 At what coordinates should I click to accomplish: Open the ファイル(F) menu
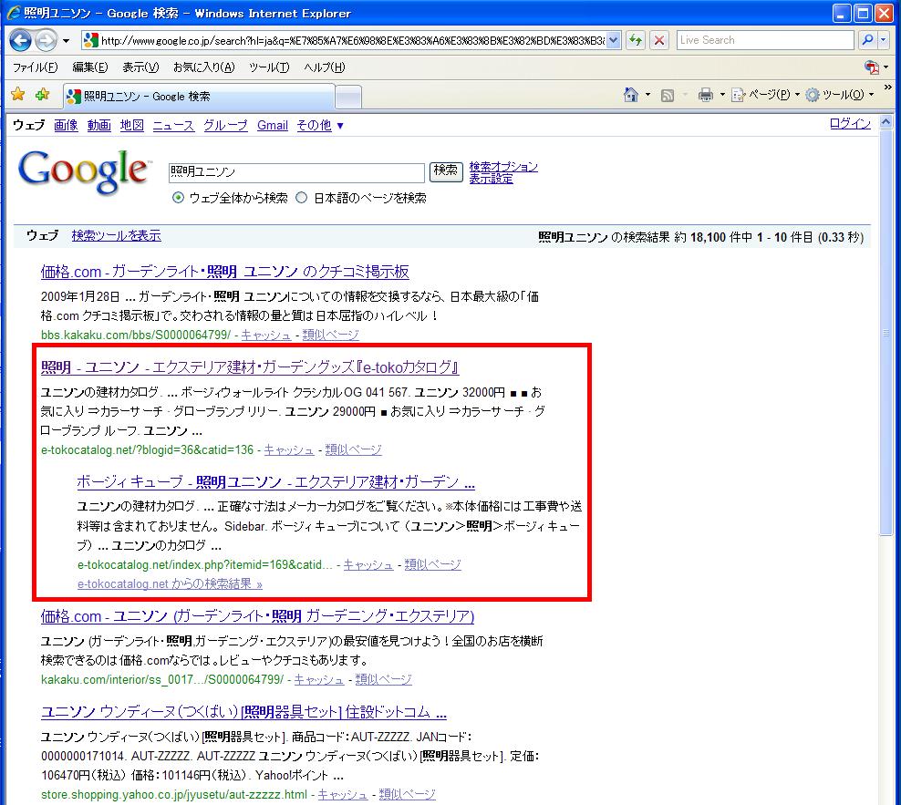36,67
